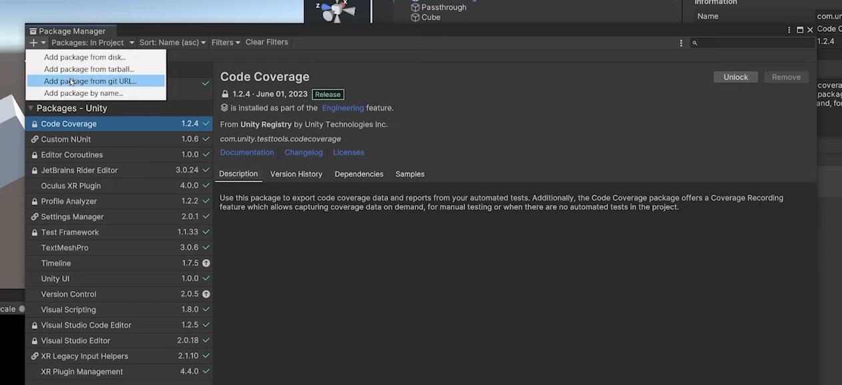Image resolution: width=842 pixels, height=385 pixels.
Task: Click the lock icon beside JetBrains Rider Editor
Action: pos(35,171)
